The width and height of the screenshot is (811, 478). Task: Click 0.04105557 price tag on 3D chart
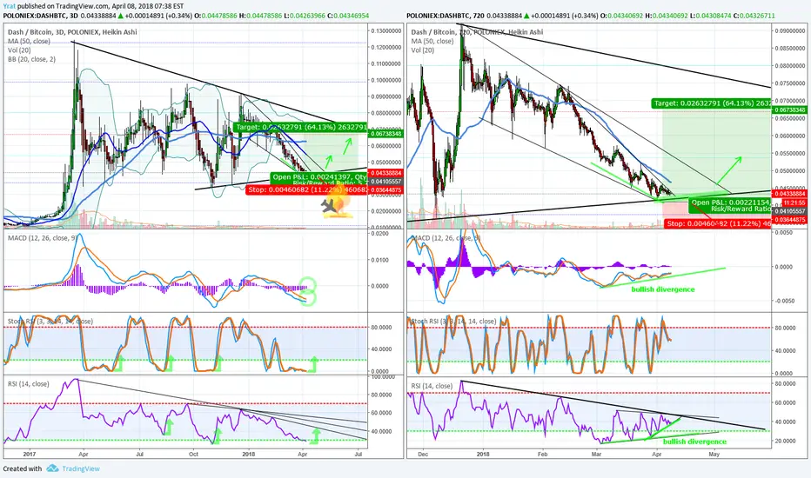point(385,182)
